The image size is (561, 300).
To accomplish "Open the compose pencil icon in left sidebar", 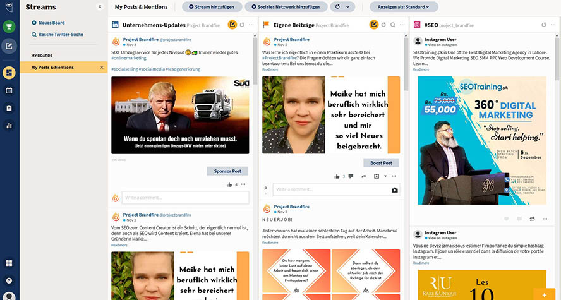I will 9,45.
